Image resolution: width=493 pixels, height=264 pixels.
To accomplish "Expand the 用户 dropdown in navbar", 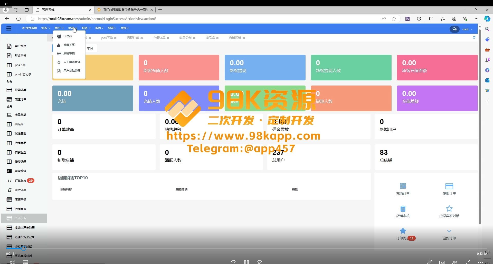I will 59,28.
